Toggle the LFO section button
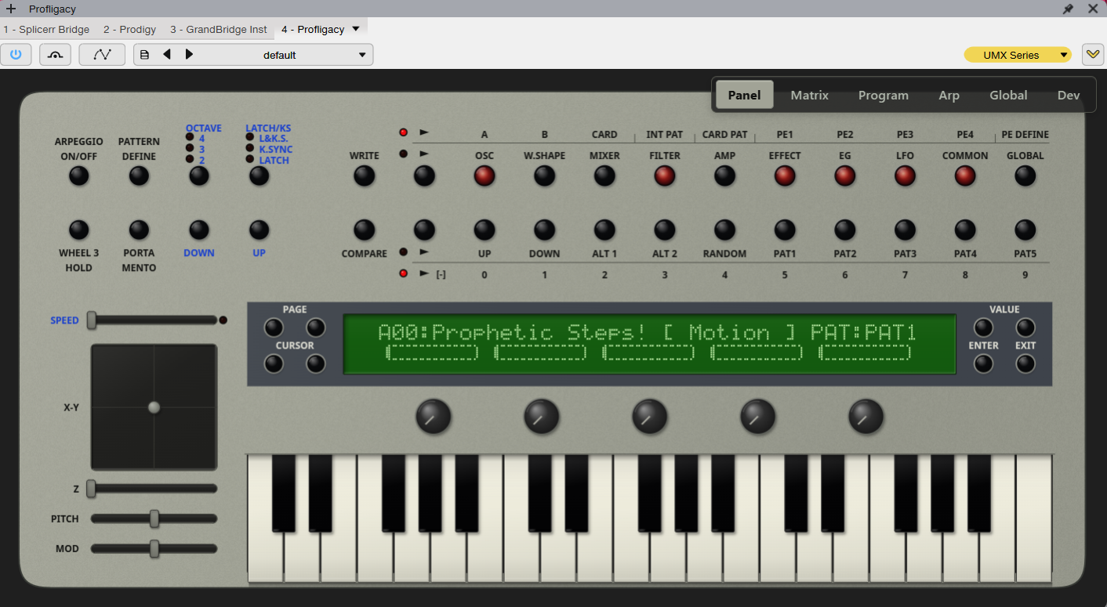Image resolution: width=1107 pixels, height=607 pixels. [x=906, y=176]
